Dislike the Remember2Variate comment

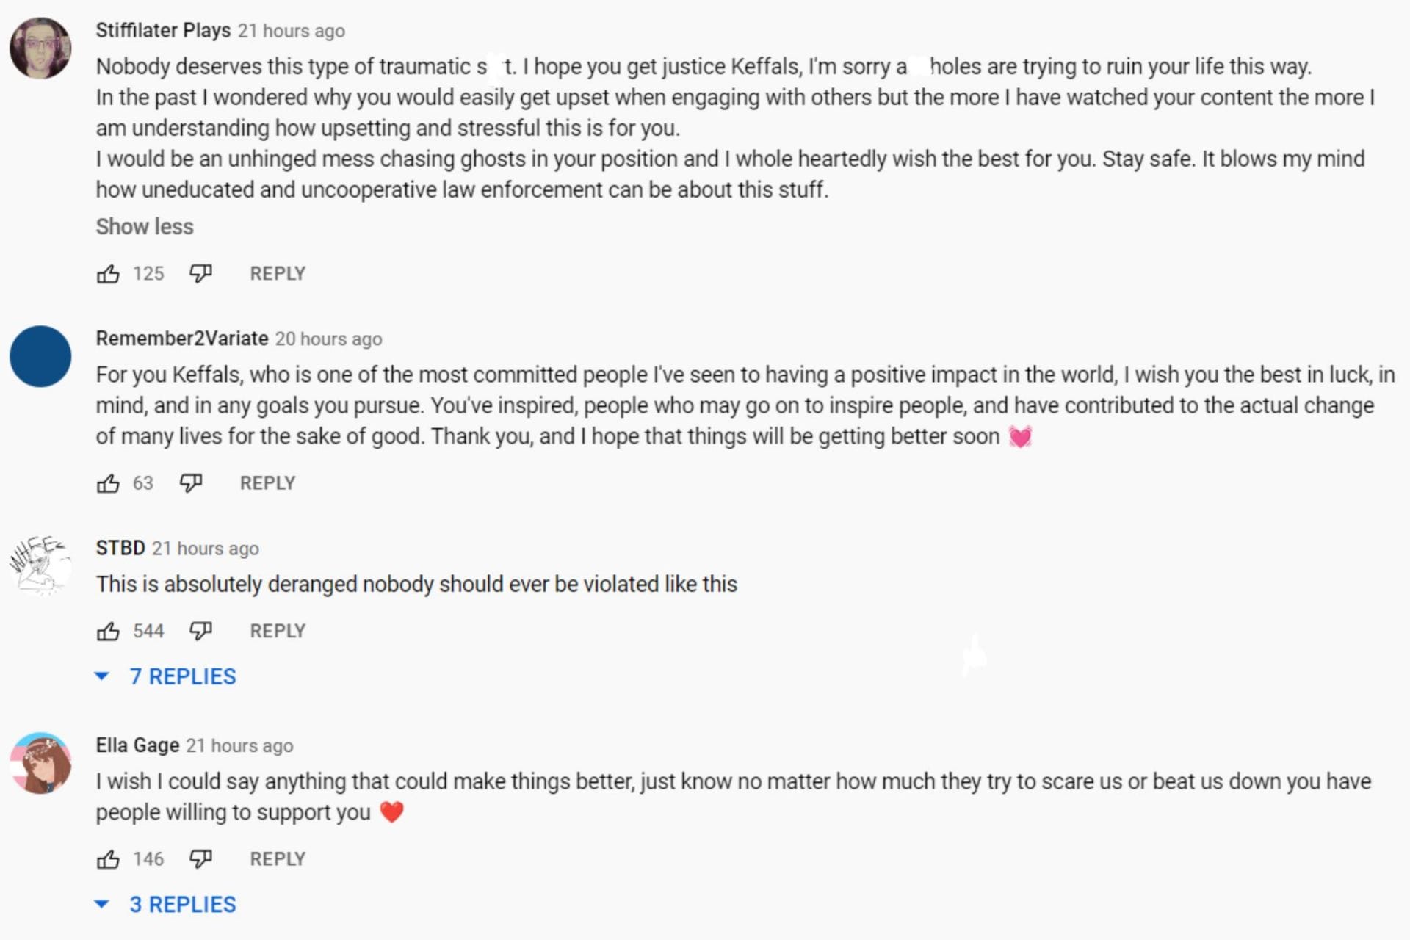[x=191, y=483]
